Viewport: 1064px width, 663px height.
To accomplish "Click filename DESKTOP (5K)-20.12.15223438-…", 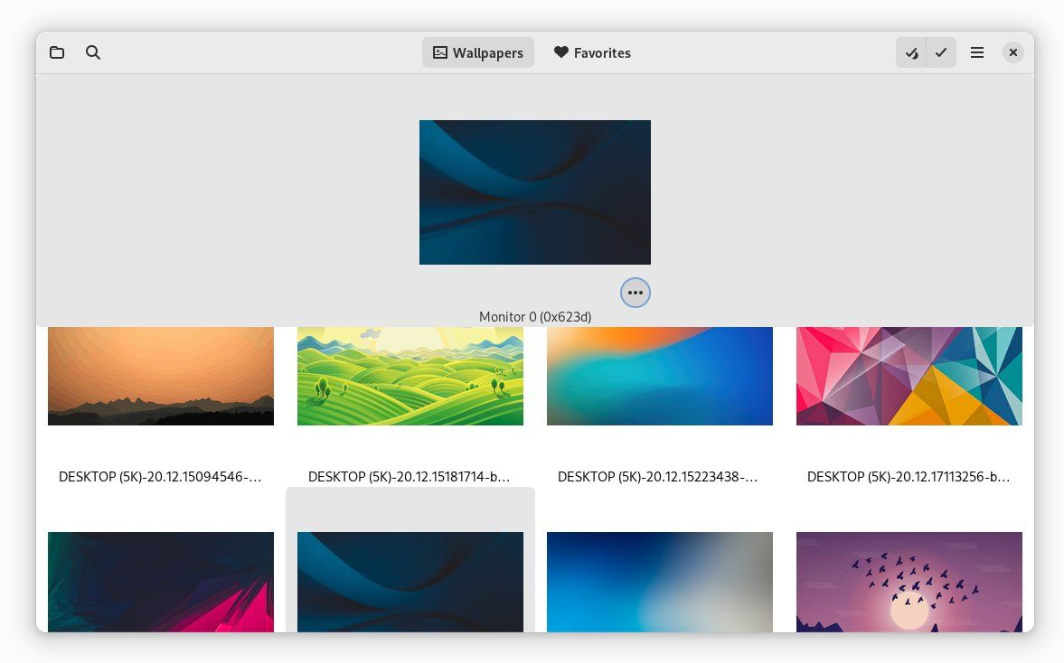I will coord(657,477).
